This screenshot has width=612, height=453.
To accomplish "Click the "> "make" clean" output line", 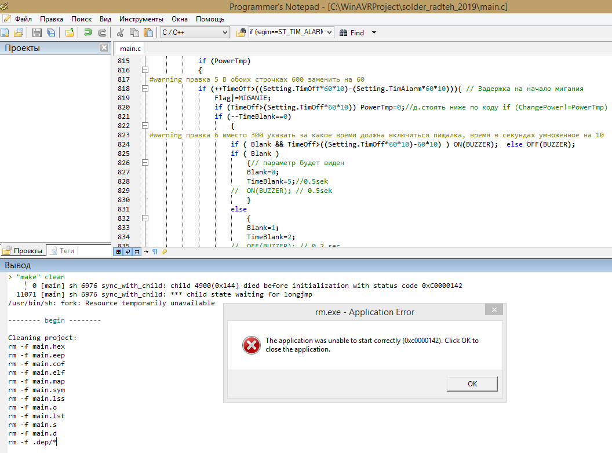I will [x=37, y=277].
